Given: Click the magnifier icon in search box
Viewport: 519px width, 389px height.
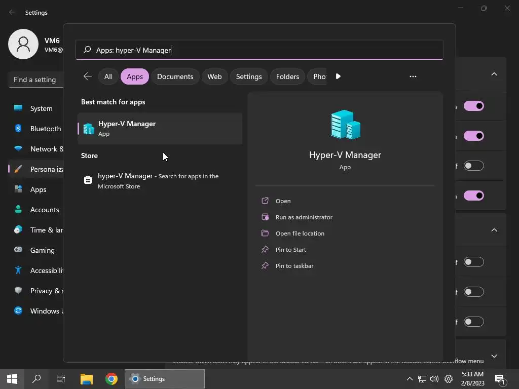Looking at the screenshot, I should click(x=87, y=50).
